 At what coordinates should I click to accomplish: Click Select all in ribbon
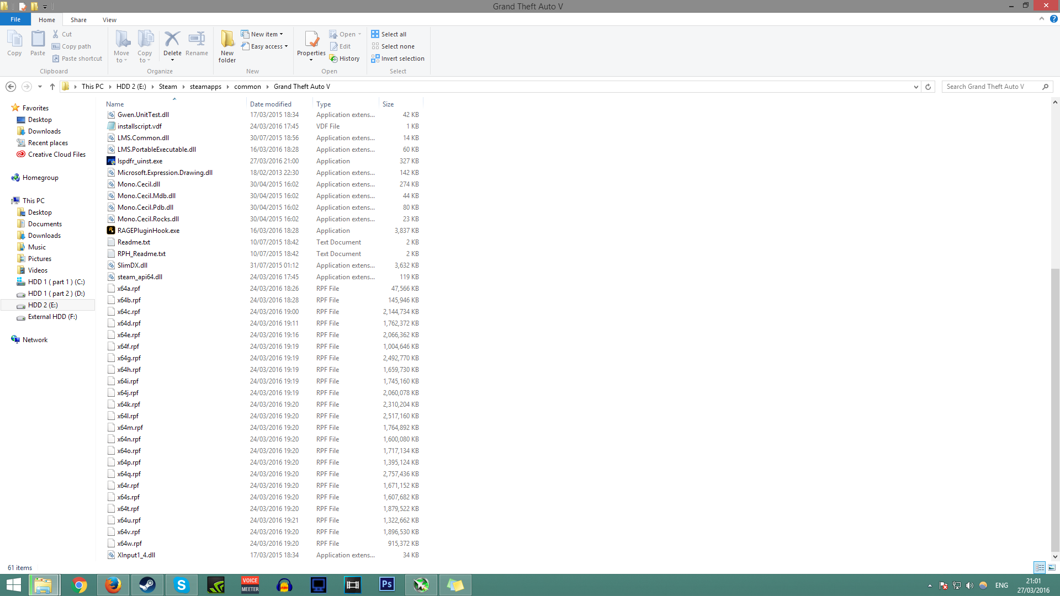tap(389, 34)
